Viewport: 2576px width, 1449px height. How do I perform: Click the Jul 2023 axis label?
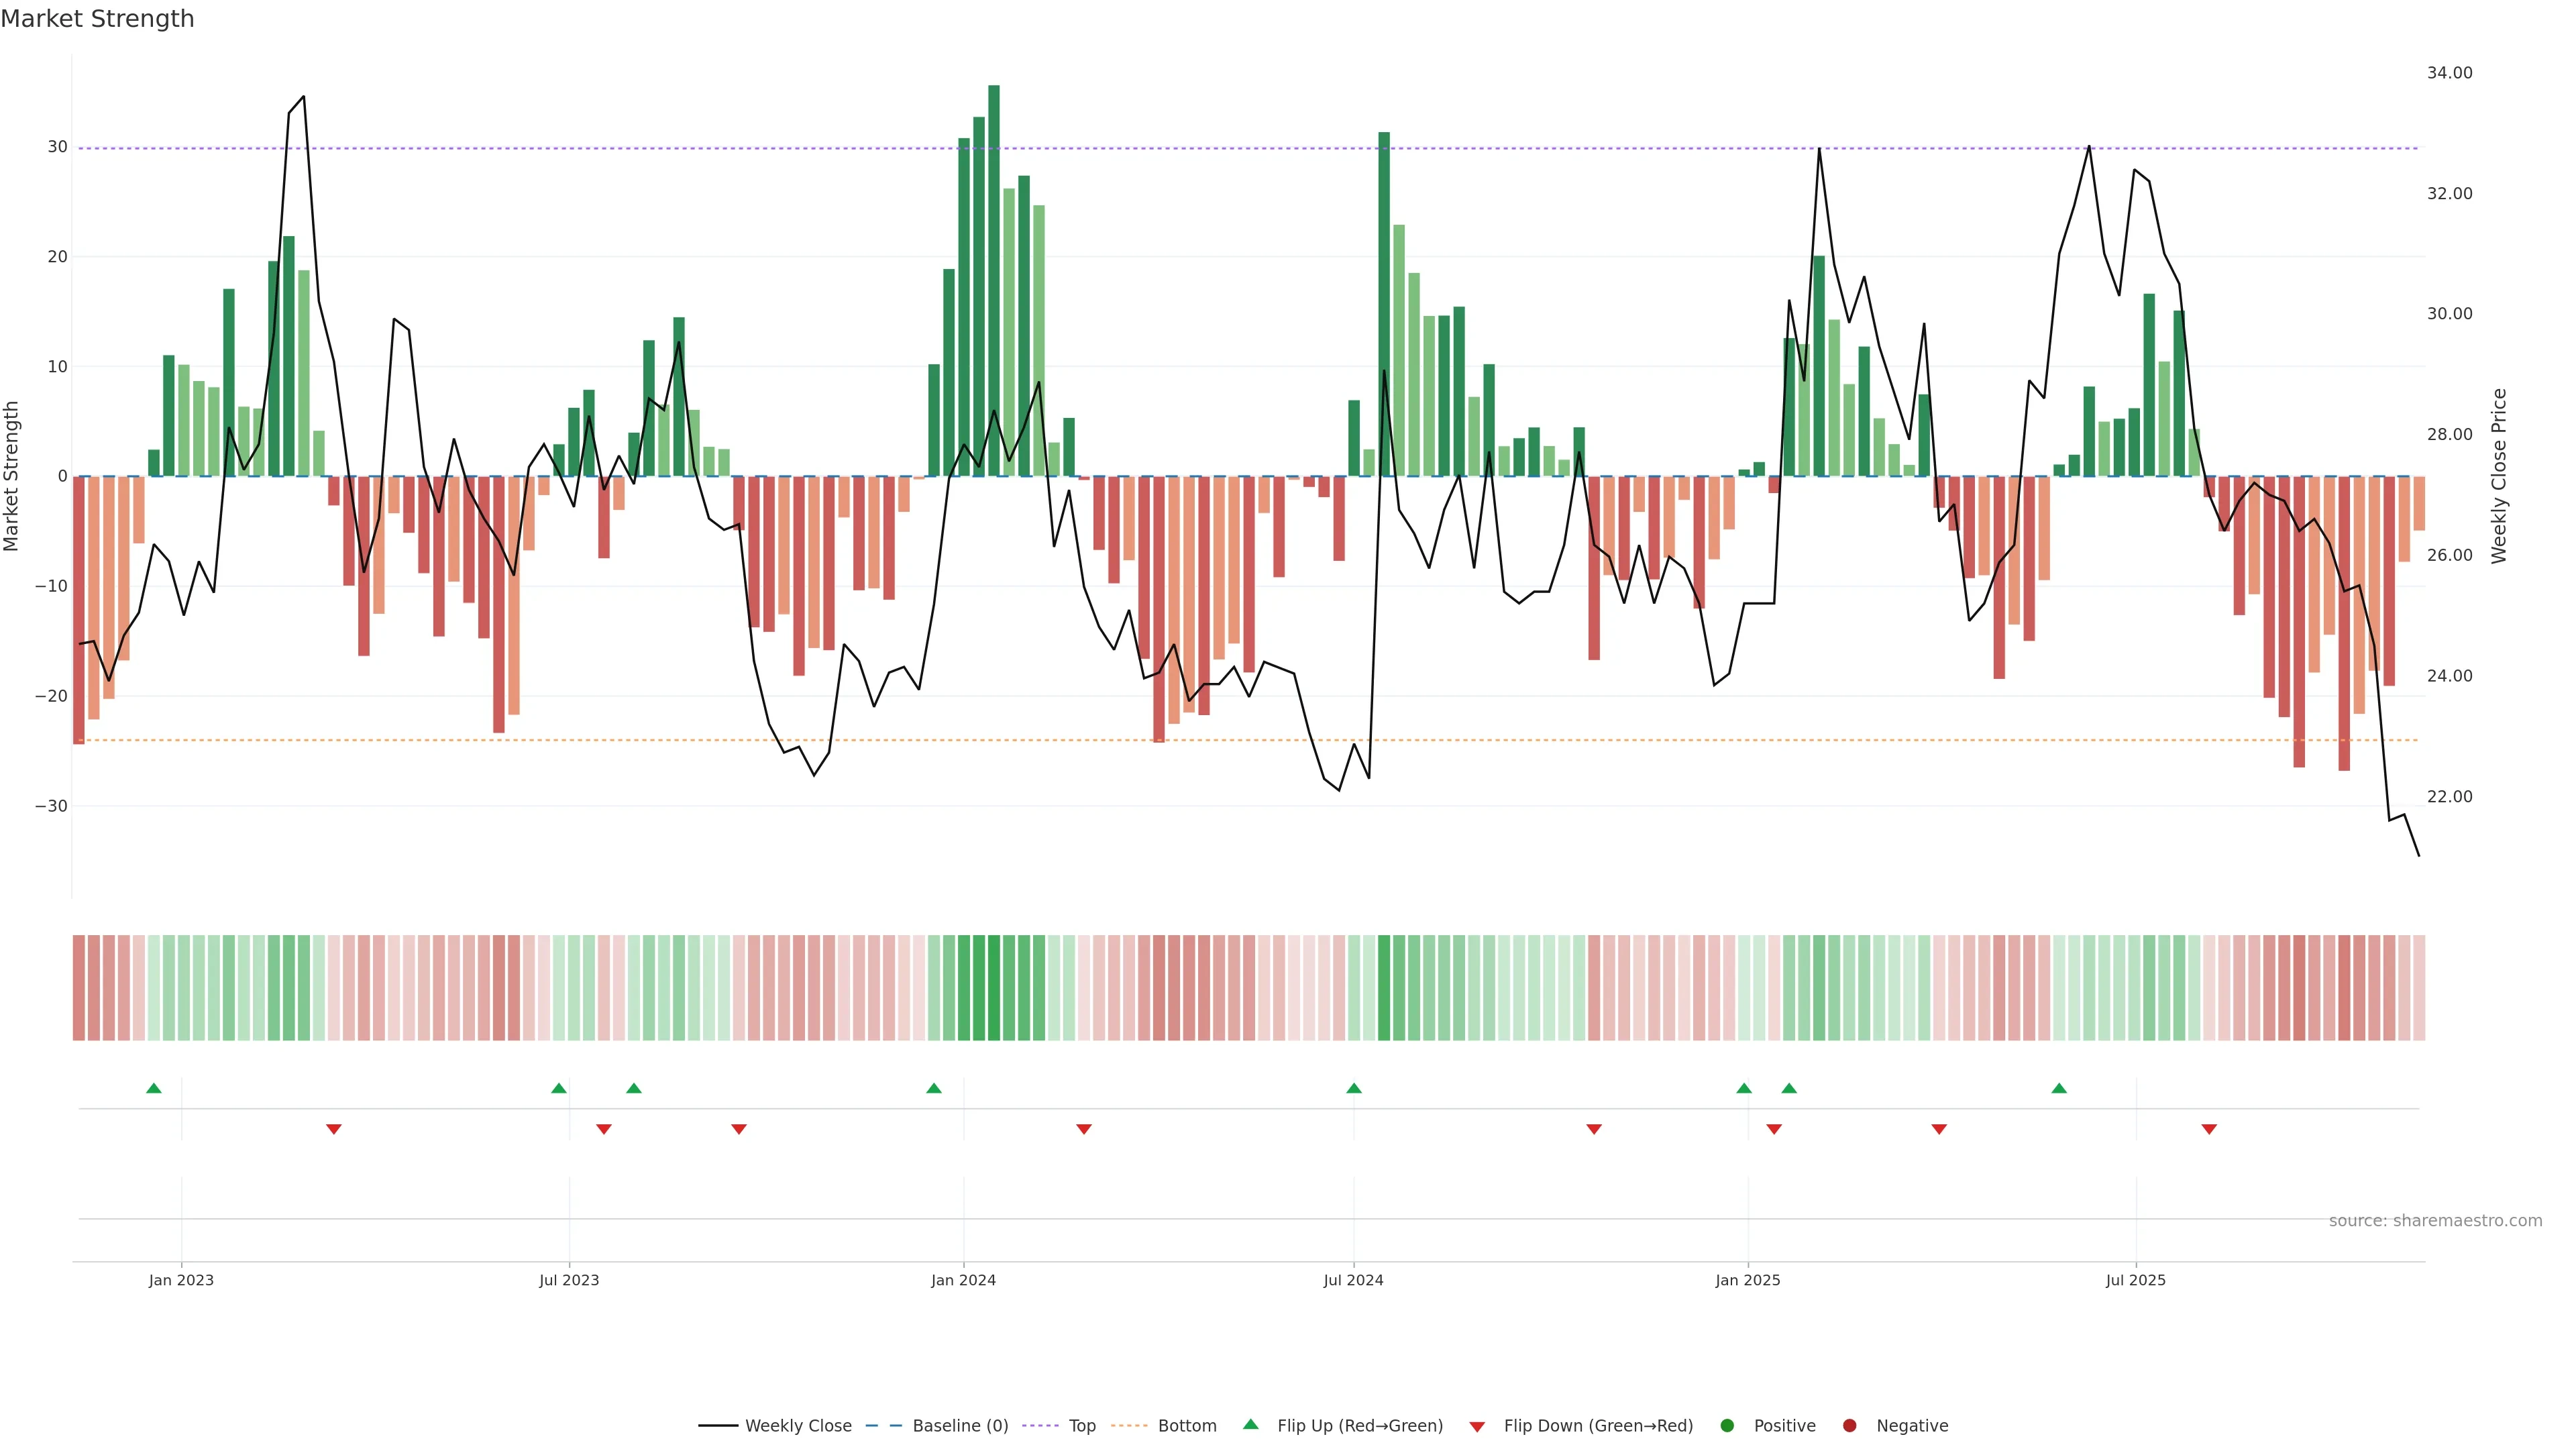pos(569,1280)
